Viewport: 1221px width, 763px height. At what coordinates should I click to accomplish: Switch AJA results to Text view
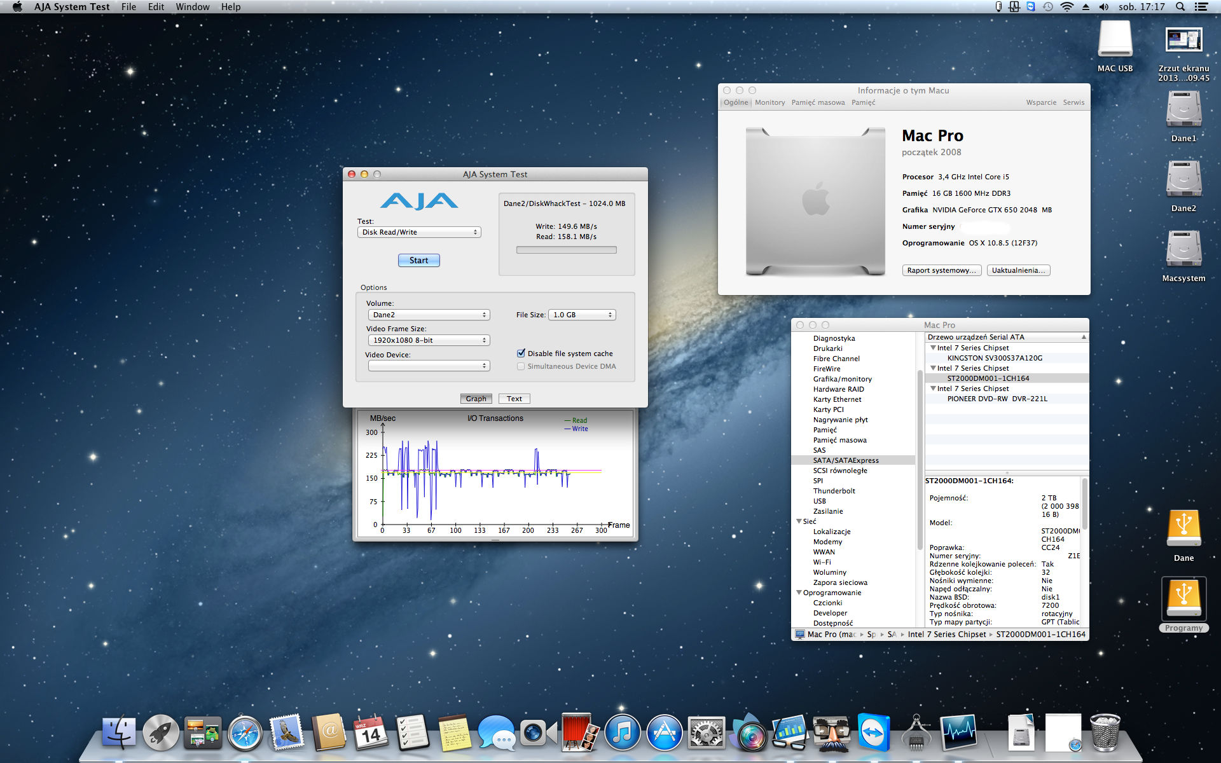pos(514,399)
